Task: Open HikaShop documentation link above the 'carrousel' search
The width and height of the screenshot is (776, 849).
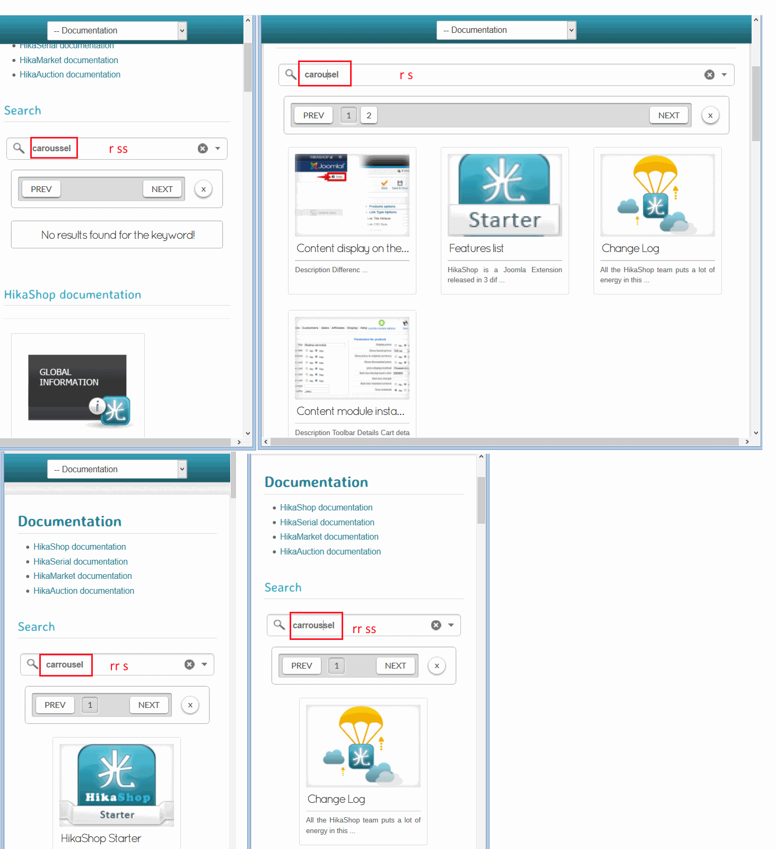Action: (x=80, y=547)
